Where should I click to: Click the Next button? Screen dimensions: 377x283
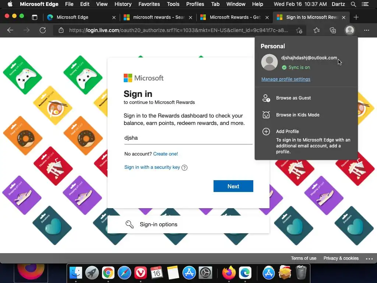(x=233, y=186)
